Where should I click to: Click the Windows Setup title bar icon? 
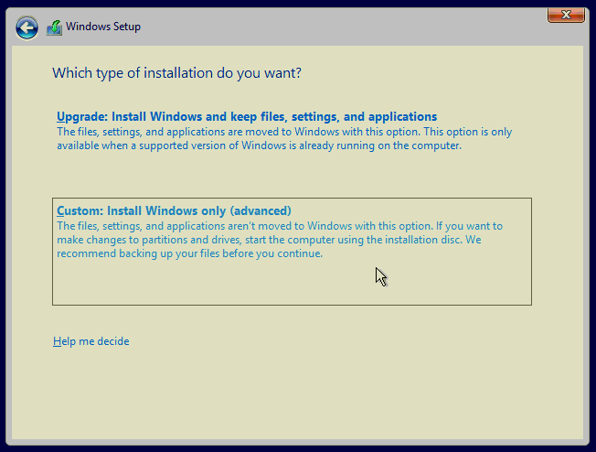(x=55, y=27)
